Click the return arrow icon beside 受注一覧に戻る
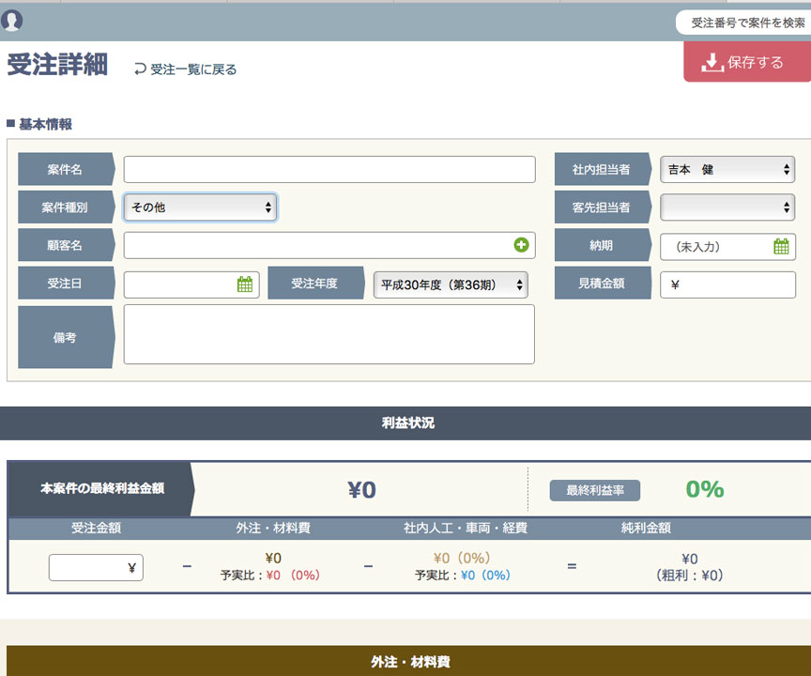This screenshot has height=676, width=811. coord(141,69)
